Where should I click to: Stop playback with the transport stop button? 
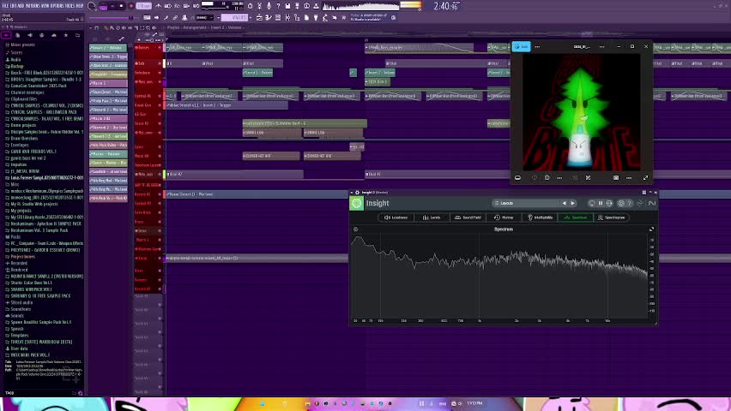click(121, 6)
